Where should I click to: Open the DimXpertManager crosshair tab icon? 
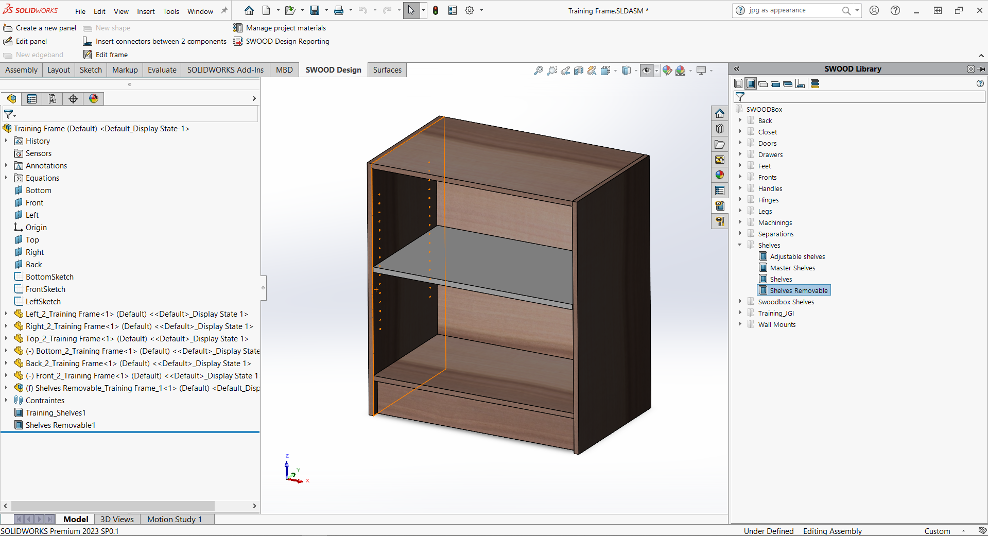click(x=73, y=99)
